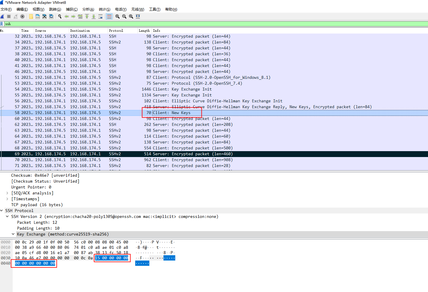Click the go to specific packet icon
This screenshot has height=292, width=428.
[80, 16]
